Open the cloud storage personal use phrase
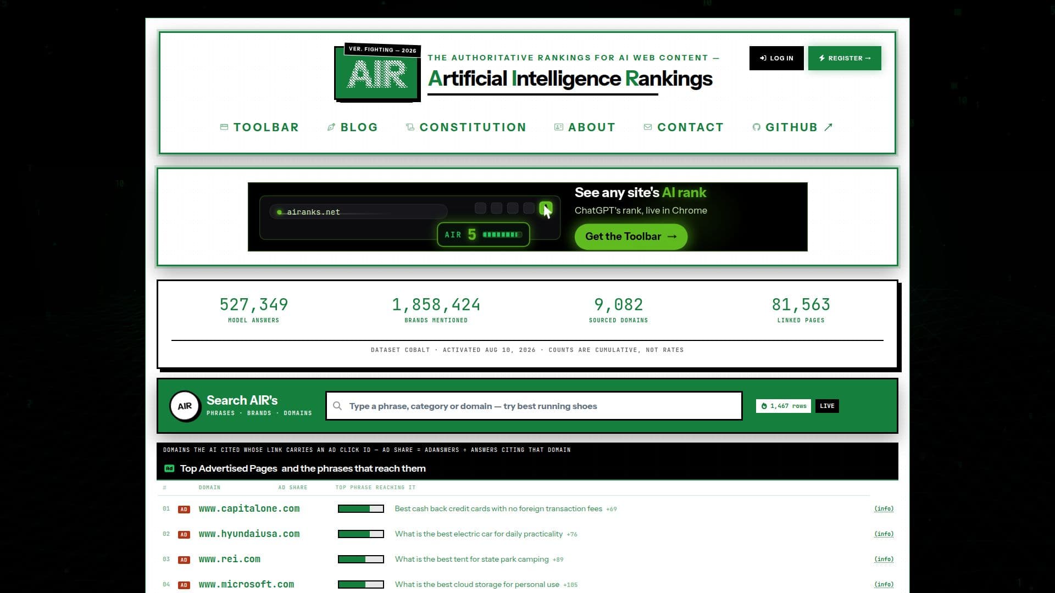1055x593 pixels. (x=477, y=585)
